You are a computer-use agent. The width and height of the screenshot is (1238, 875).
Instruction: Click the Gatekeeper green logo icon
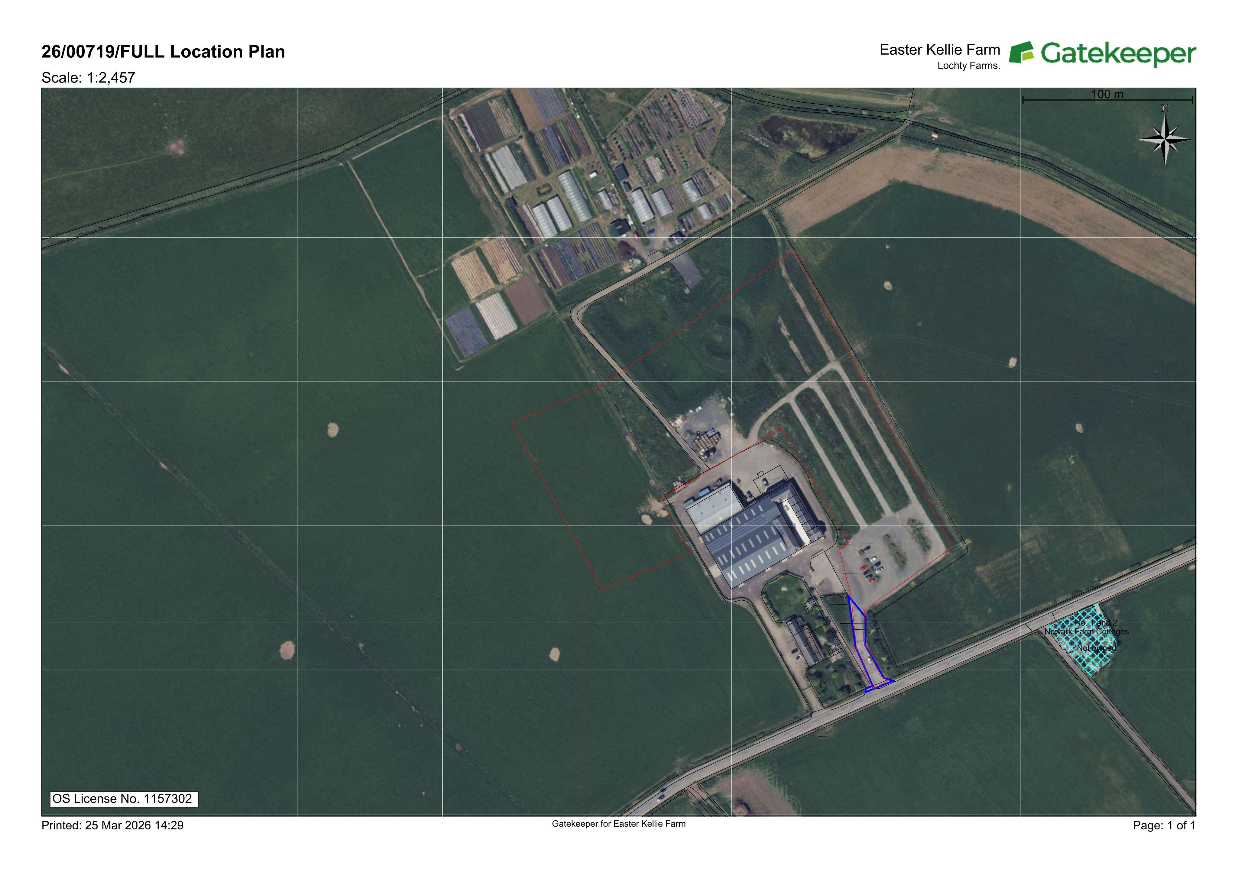(x=1022, y=53)
